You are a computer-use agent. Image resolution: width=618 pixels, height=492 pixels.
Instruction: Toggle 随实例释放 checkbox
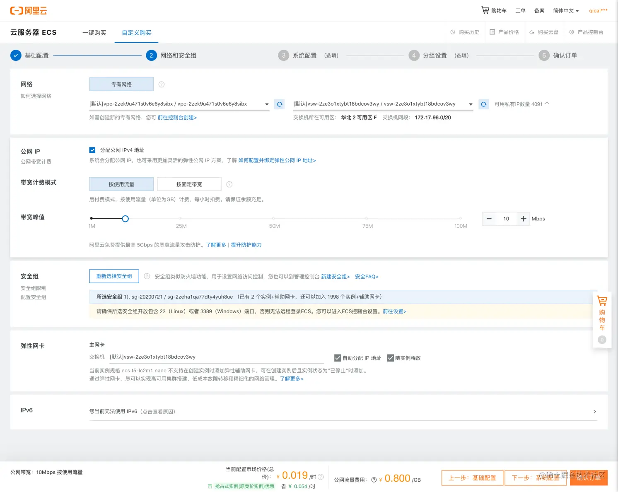coord(390,358)
